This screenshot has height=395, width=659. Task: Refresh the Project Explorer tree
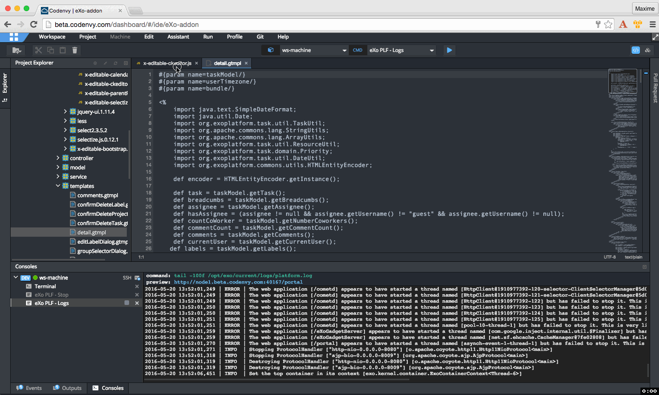pyautogui.click(x=116, y=63)
